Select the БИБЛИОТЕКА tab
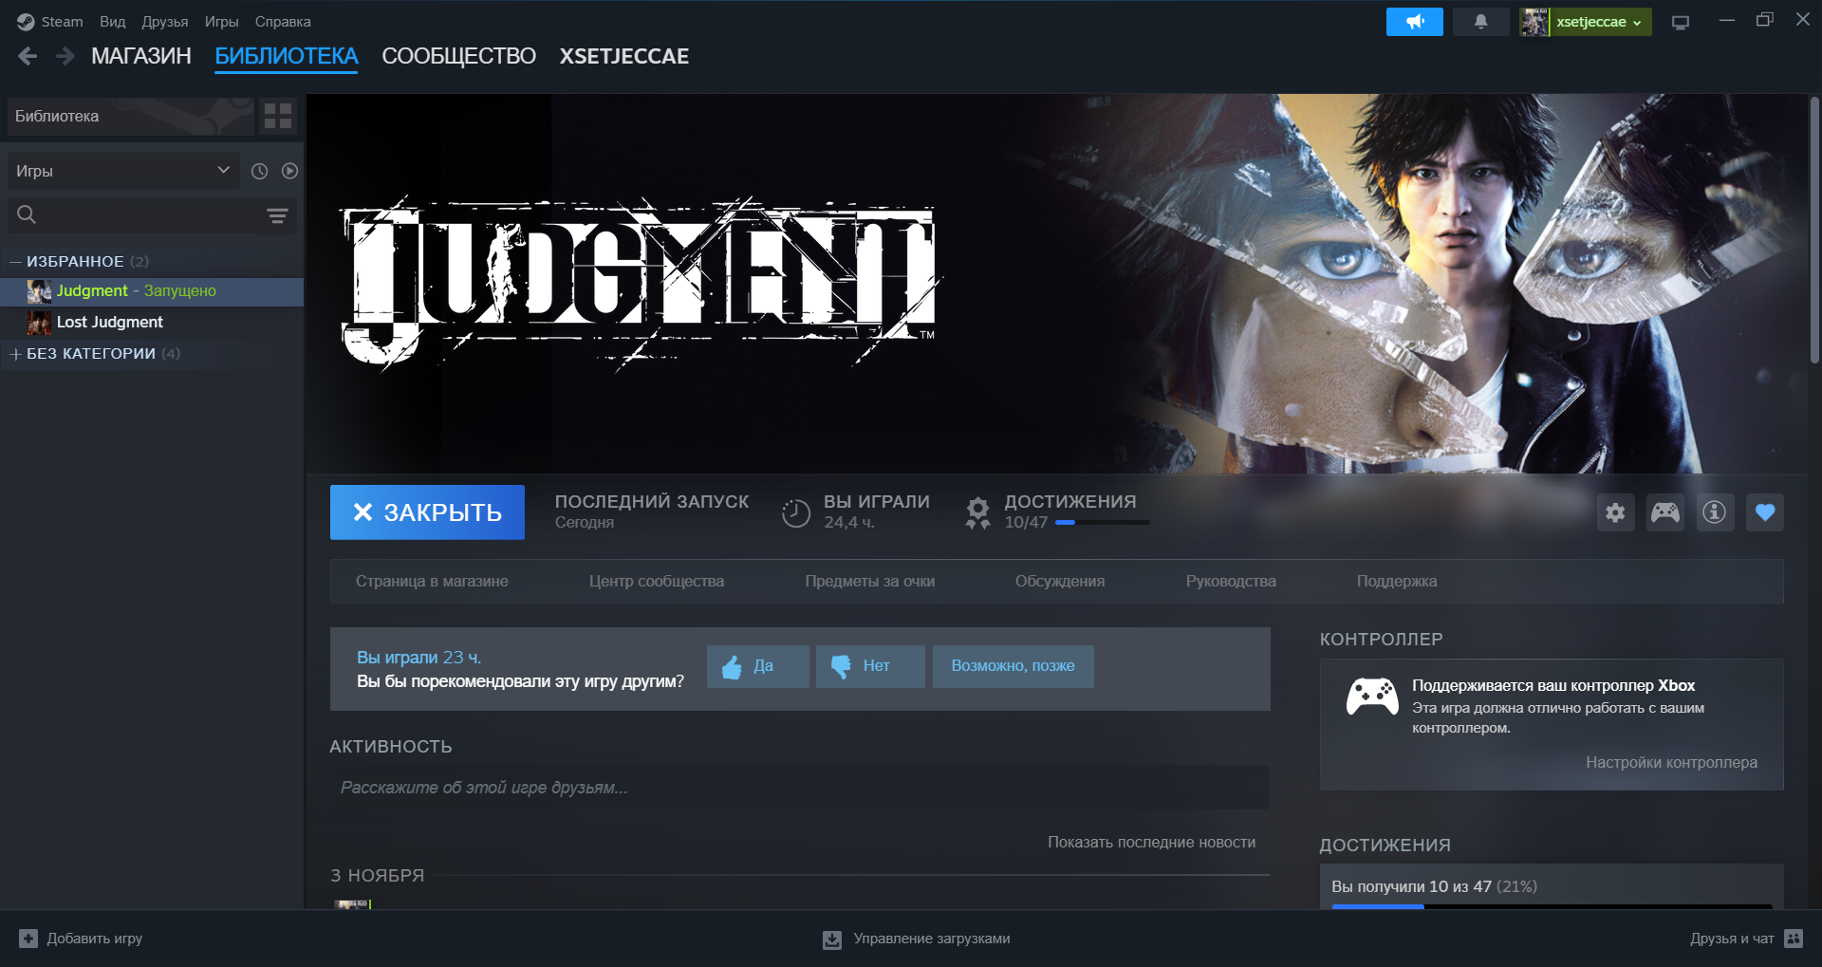Screen dimensions: 1822x967 pos(287,57)
